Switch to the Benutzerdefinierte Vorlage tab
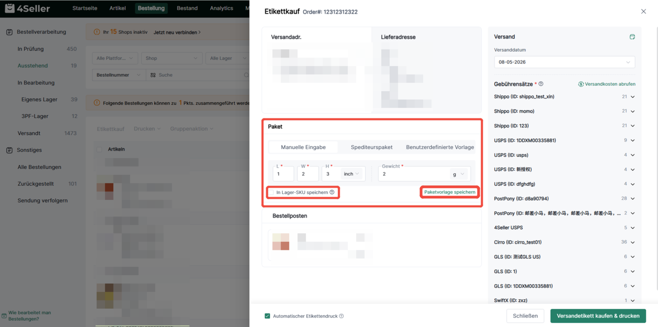This screenshot has height=327, width=658. click(440, 147)
